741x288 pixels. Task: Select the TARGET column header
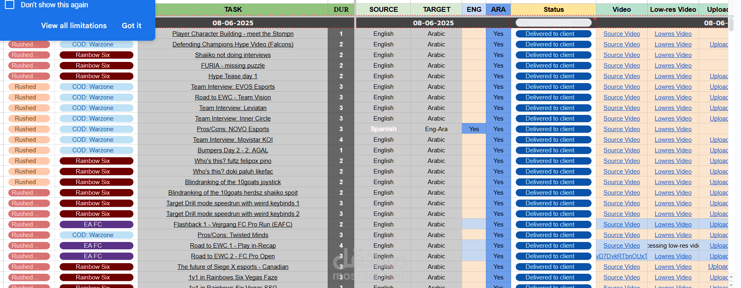click(x=437, y=9)
